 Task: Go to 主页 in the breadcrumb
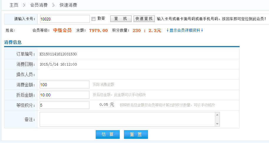click(x=14, y=5)
